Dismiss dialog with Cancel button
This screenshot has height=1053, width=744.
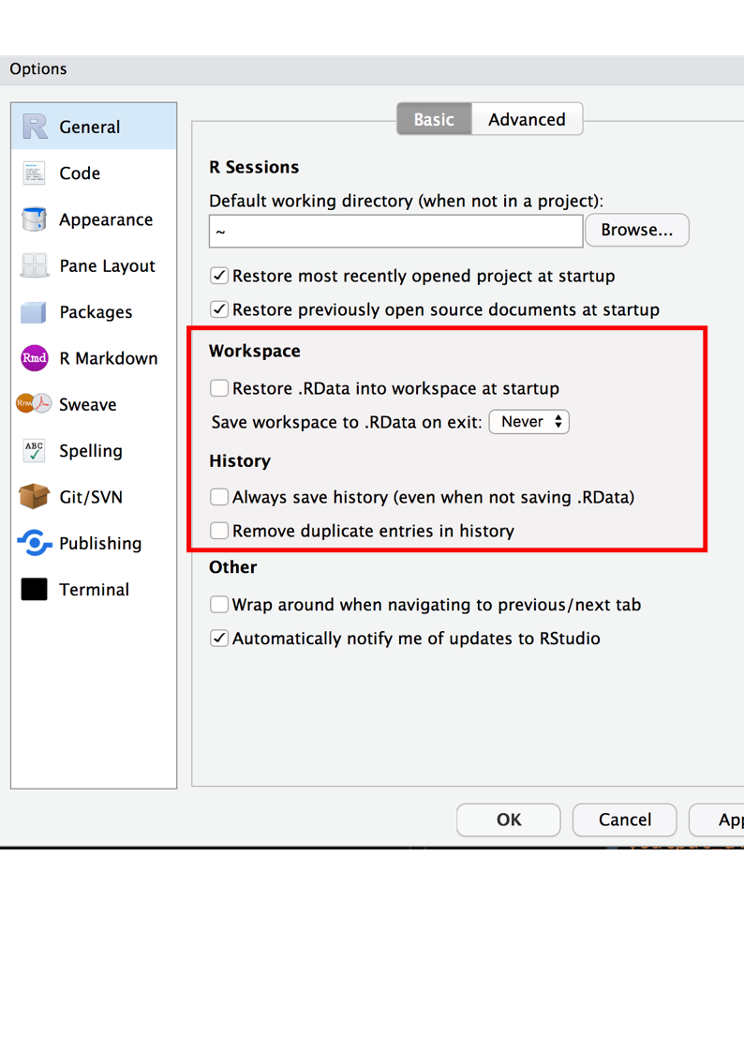[625, 820]
